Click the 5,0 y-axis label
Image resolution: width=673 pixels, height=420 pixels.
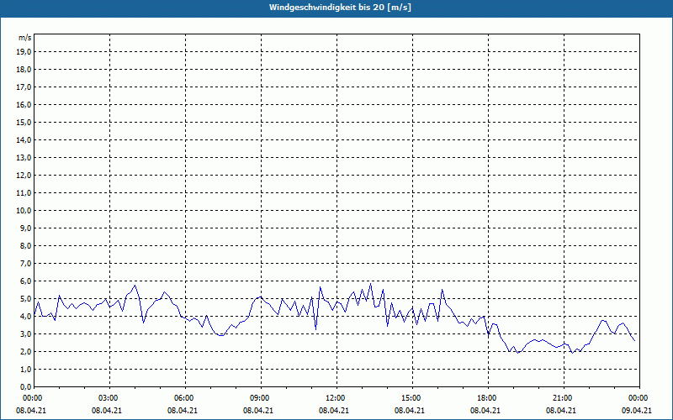26,299
